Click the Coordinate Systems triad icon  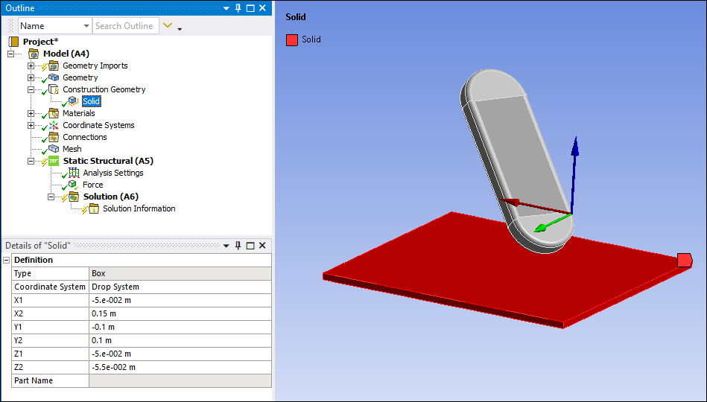pyautogui.click(x=54, y=125)
